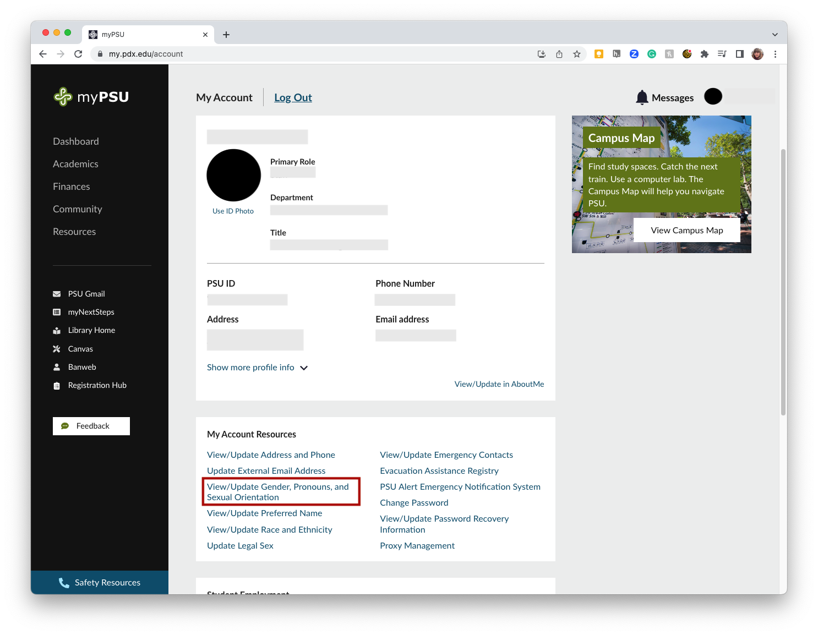Click the Feedback button
Viewport: 818px width, 635px height.
[x=91, y=426]
